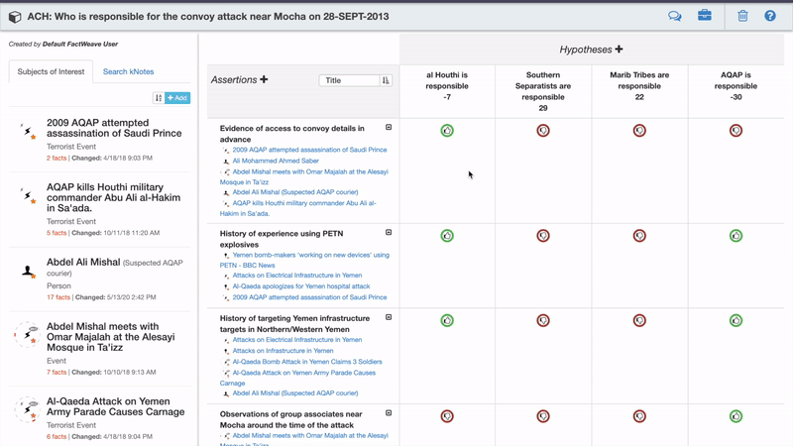Open the Title sort dropdown
The image size is (793, 446).
(x=350, y=80)
